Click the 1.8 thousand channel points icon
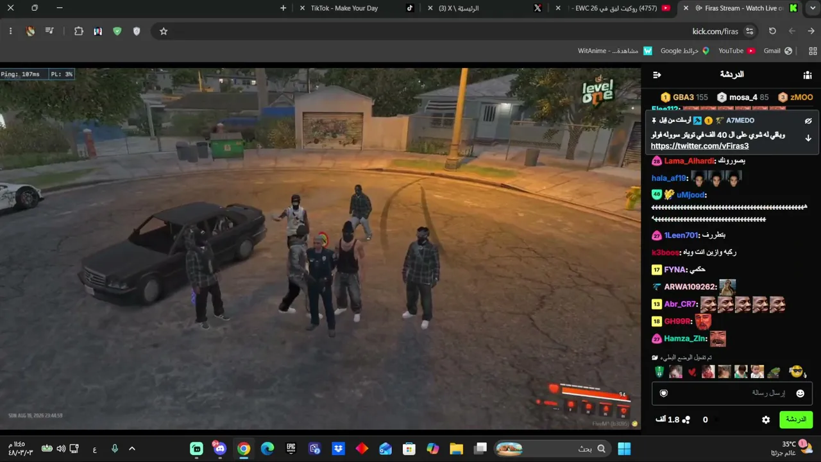This screenshot has width=821, height=462. (686, 420)
